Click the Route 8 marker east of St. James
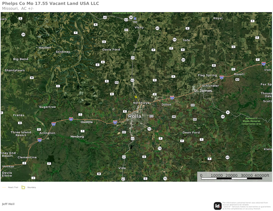 coord(228,112)
